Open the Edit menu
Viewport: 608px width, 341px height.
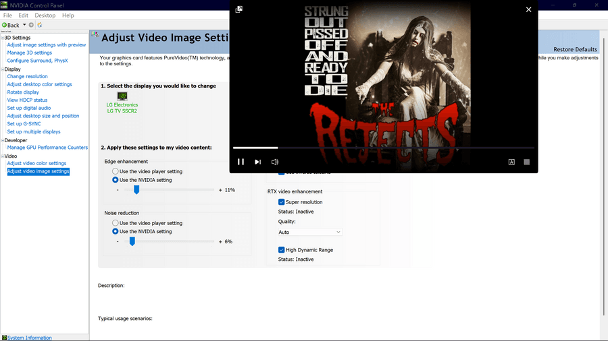tap(23, 15)
